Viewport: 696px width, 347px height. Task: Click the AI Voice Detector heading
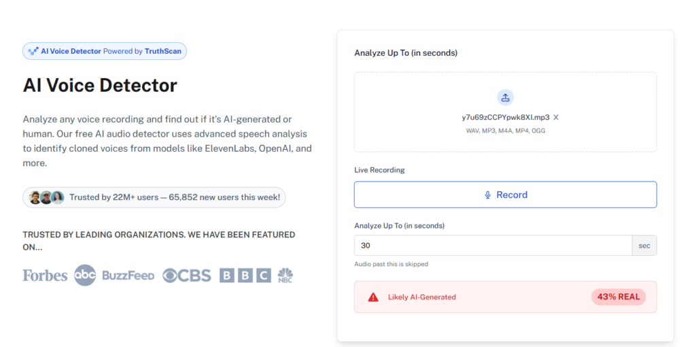[x=100, y=85]
